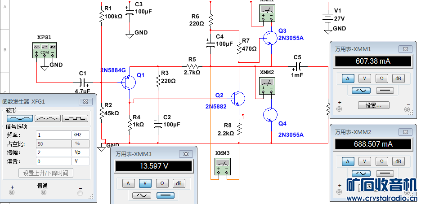This screenshot has height=204, width=421.
Task: Select A mode on multimeter XMM3
Action: click(x=129, y=183)
